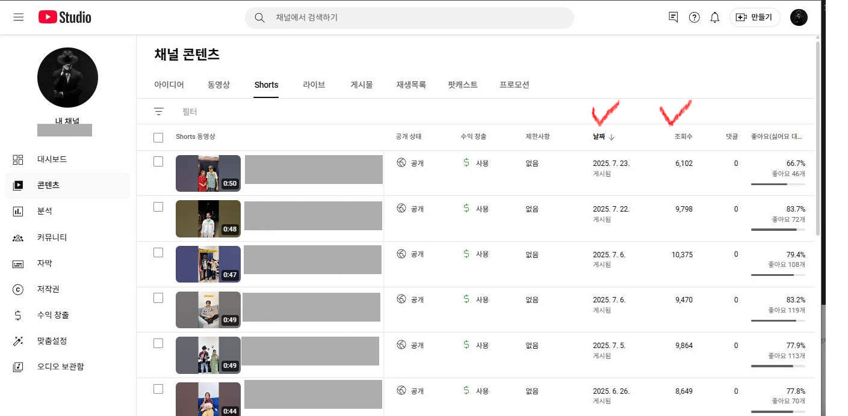Open 수익 창출 in the sidebar
848x416 pixels.
point(53,315)
